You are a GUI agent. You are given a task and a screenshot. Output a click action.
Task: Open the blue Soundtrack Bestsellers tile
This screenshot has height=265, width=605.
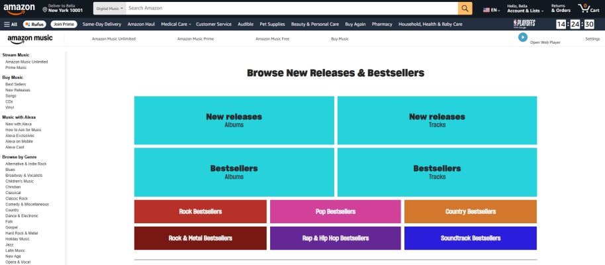[471, 238]
